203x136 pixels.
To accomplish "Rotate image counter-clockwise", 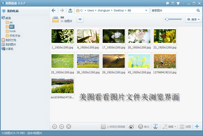I will [x=54, y=127].
